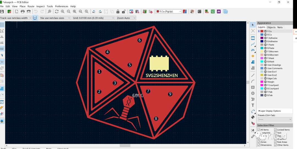Viewport: 297px width, 149px height.
Task: Open the Footprint Editor
Action: (131, 12)
